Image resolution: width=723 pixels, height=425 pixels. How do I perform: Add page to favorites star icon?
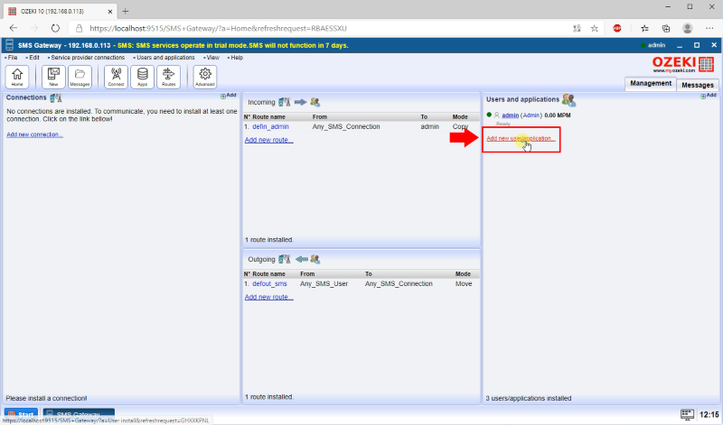pyautogui.click(x=595, y=29)
